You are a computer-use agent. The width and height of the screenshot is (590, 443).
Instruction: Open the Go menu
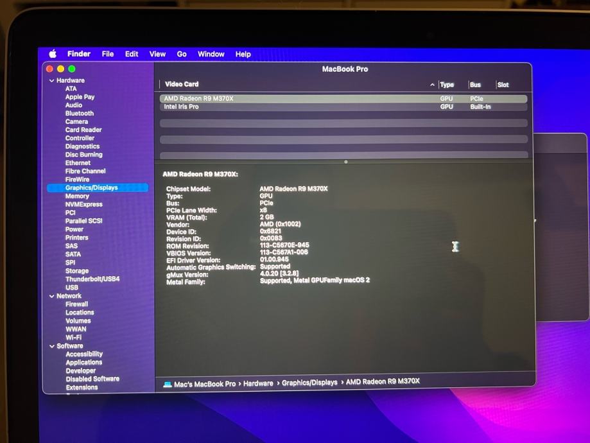(182, 54)
